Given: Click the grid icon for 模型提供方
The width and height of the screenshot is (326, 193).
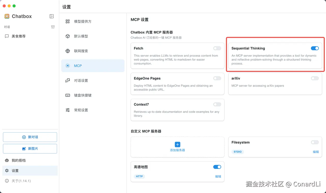Looking at the screenshot, I should coord(67,22).
